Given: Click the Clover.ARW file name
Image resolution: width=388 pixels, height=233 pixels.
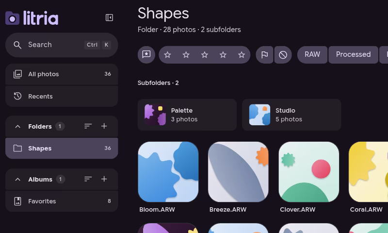Looking at the screenshot, I should tap(298, 210).
